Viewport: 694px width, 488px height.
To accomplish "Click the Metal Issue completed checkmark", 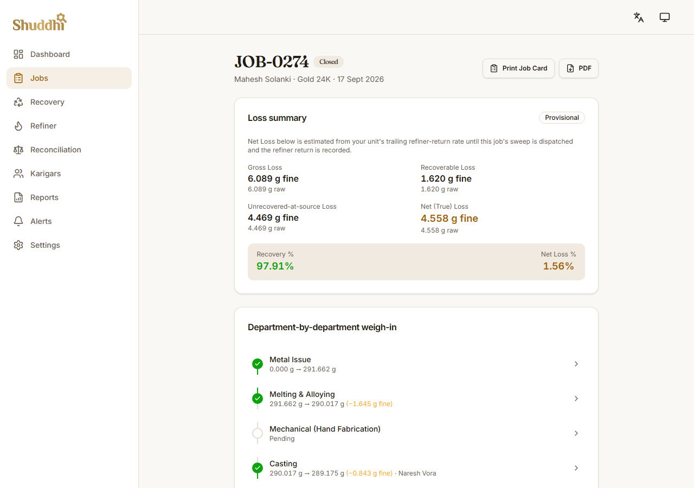I will click(258, 364).
